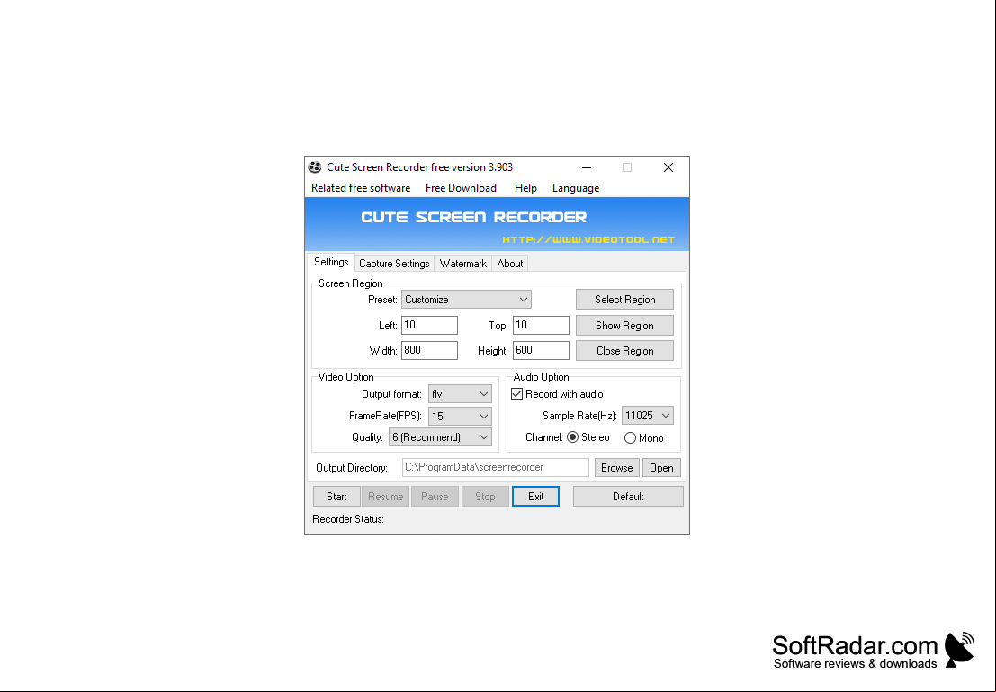Image resolution: width=996 pixels, height=692 pixels.
Task: Open the Free Download menu
Action: coord(462,188)
